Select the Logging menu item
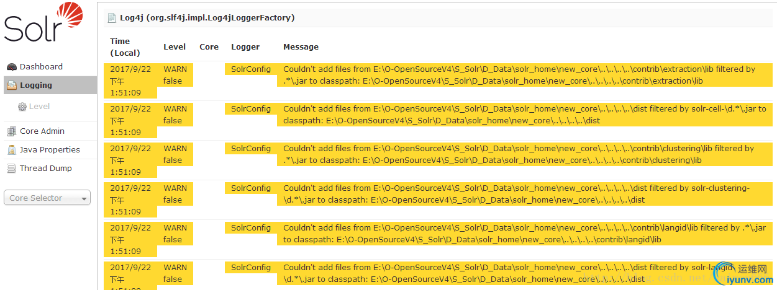Image resolution: width=777 pixels, height=290 pixels. coord(50,86)
